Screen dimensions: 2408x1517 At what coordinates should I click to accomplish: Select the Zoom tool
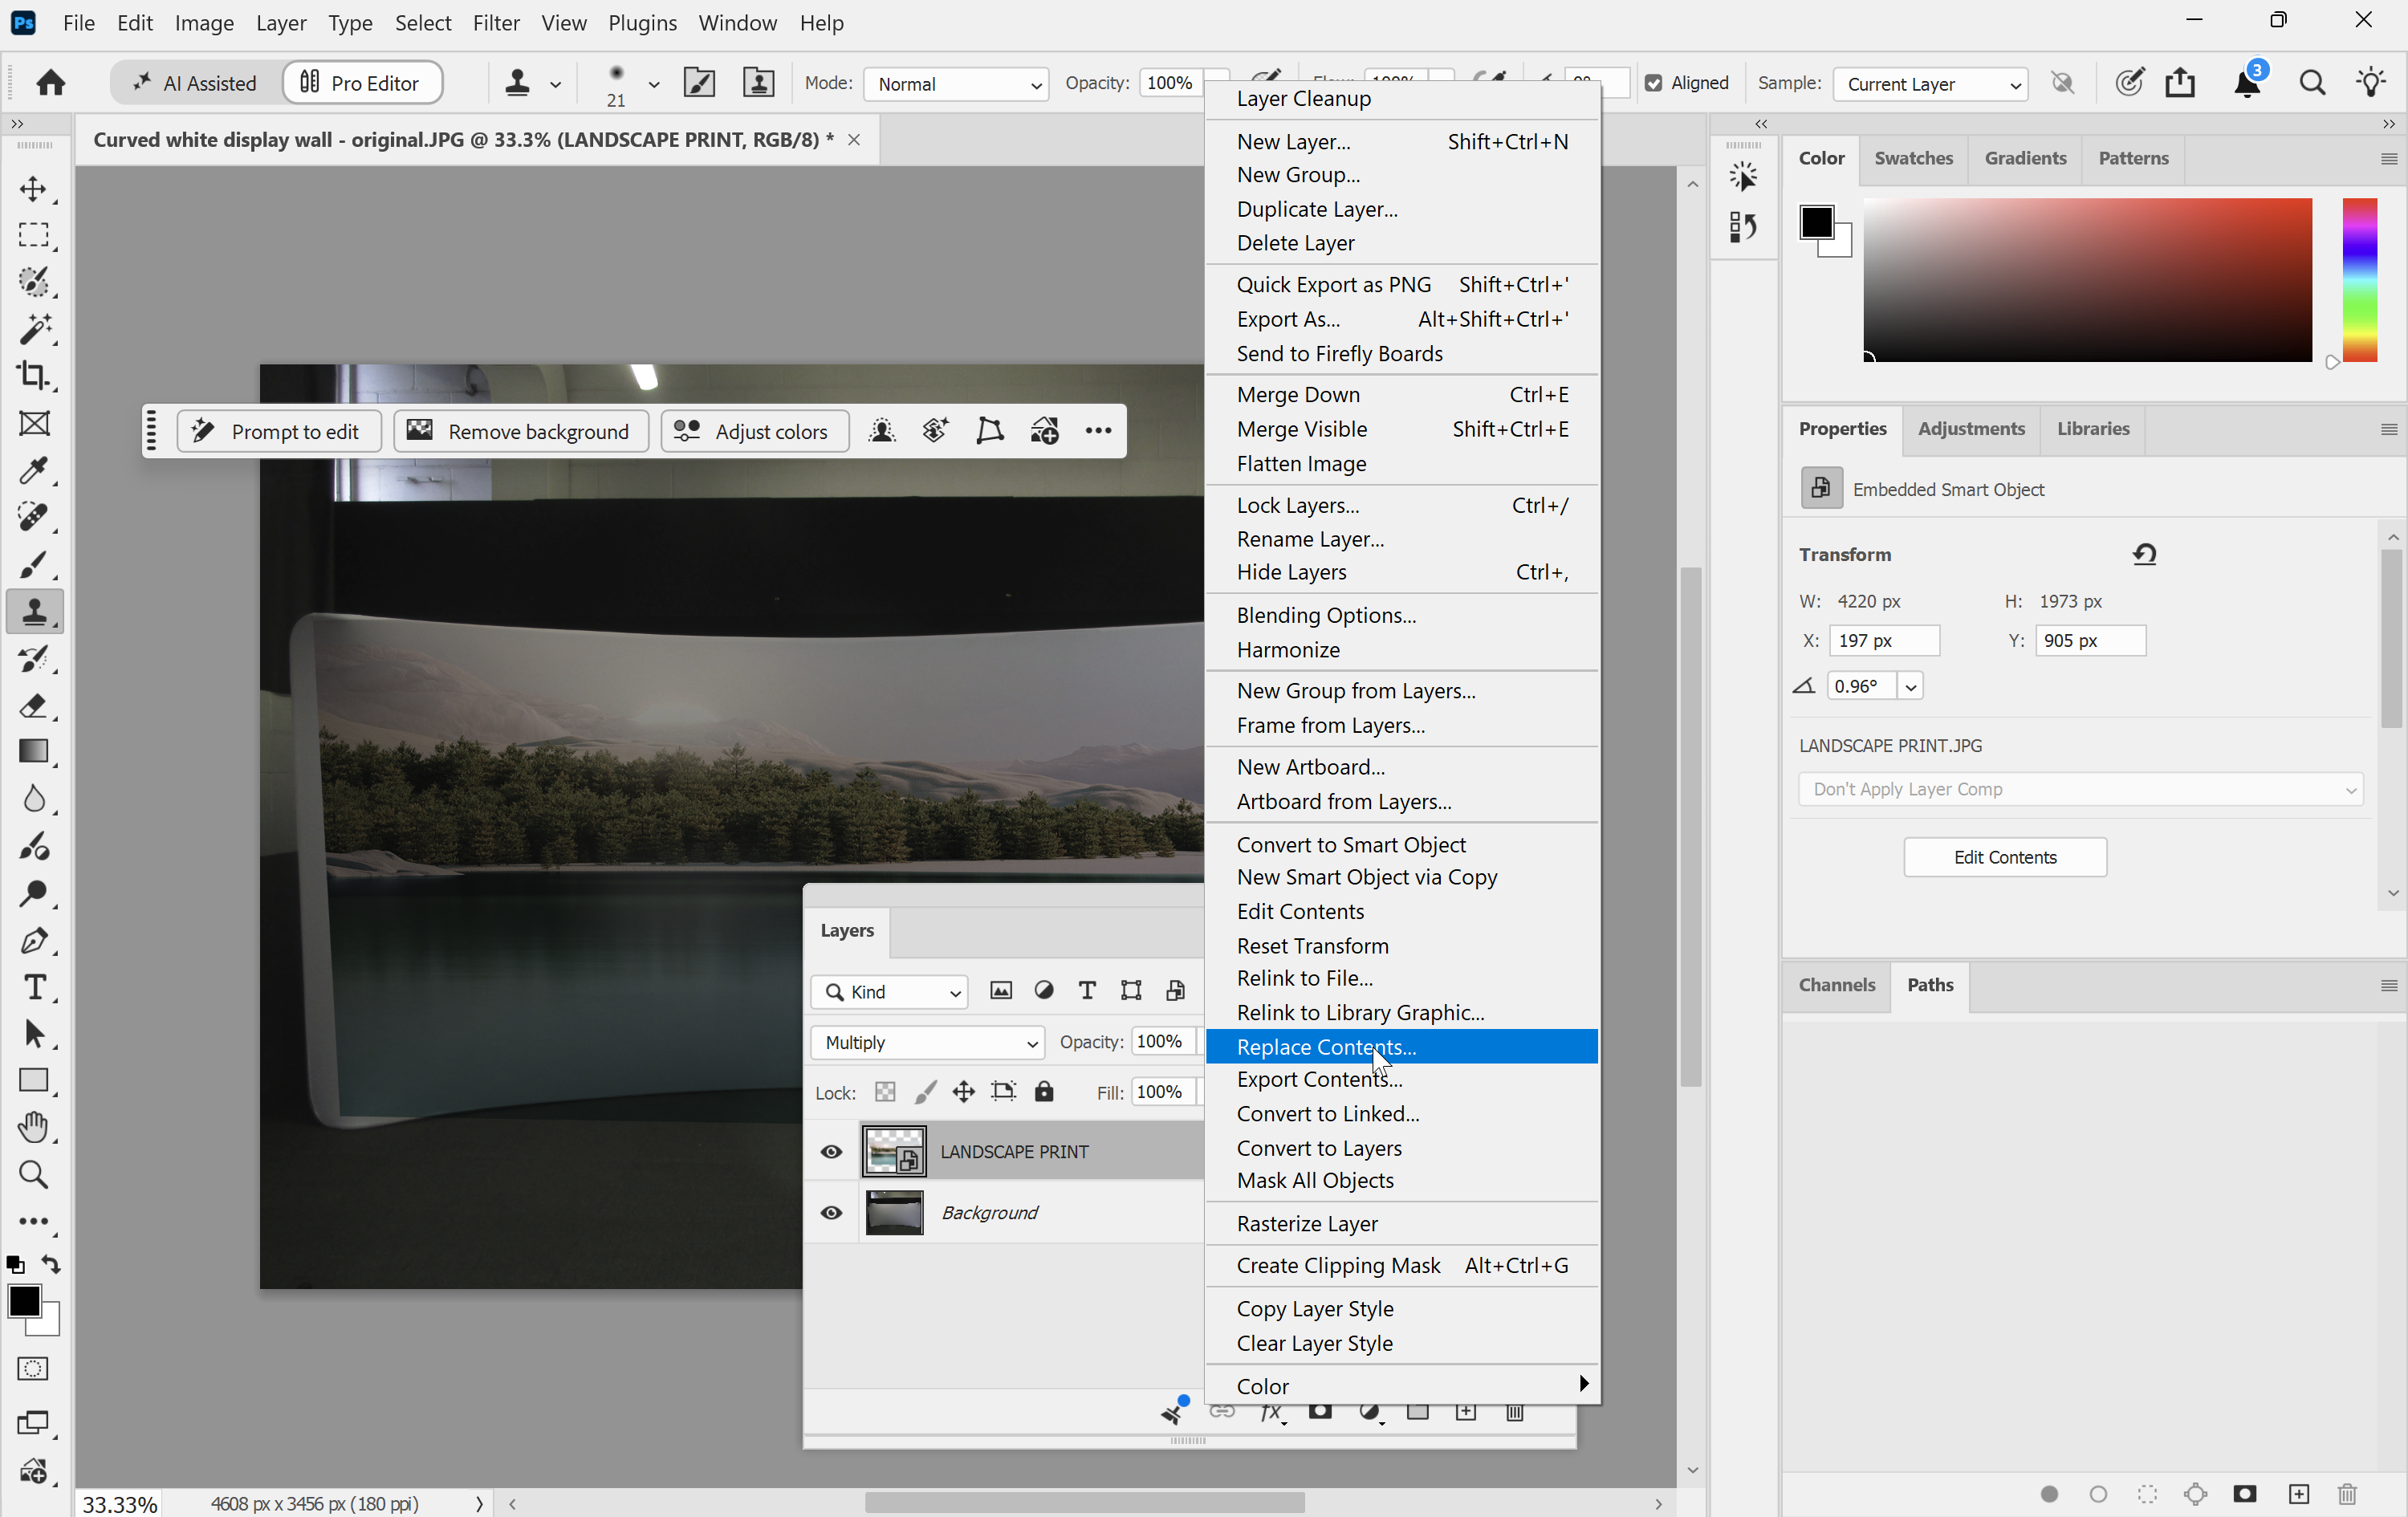pyautogui.click(x=33, y=1174)
